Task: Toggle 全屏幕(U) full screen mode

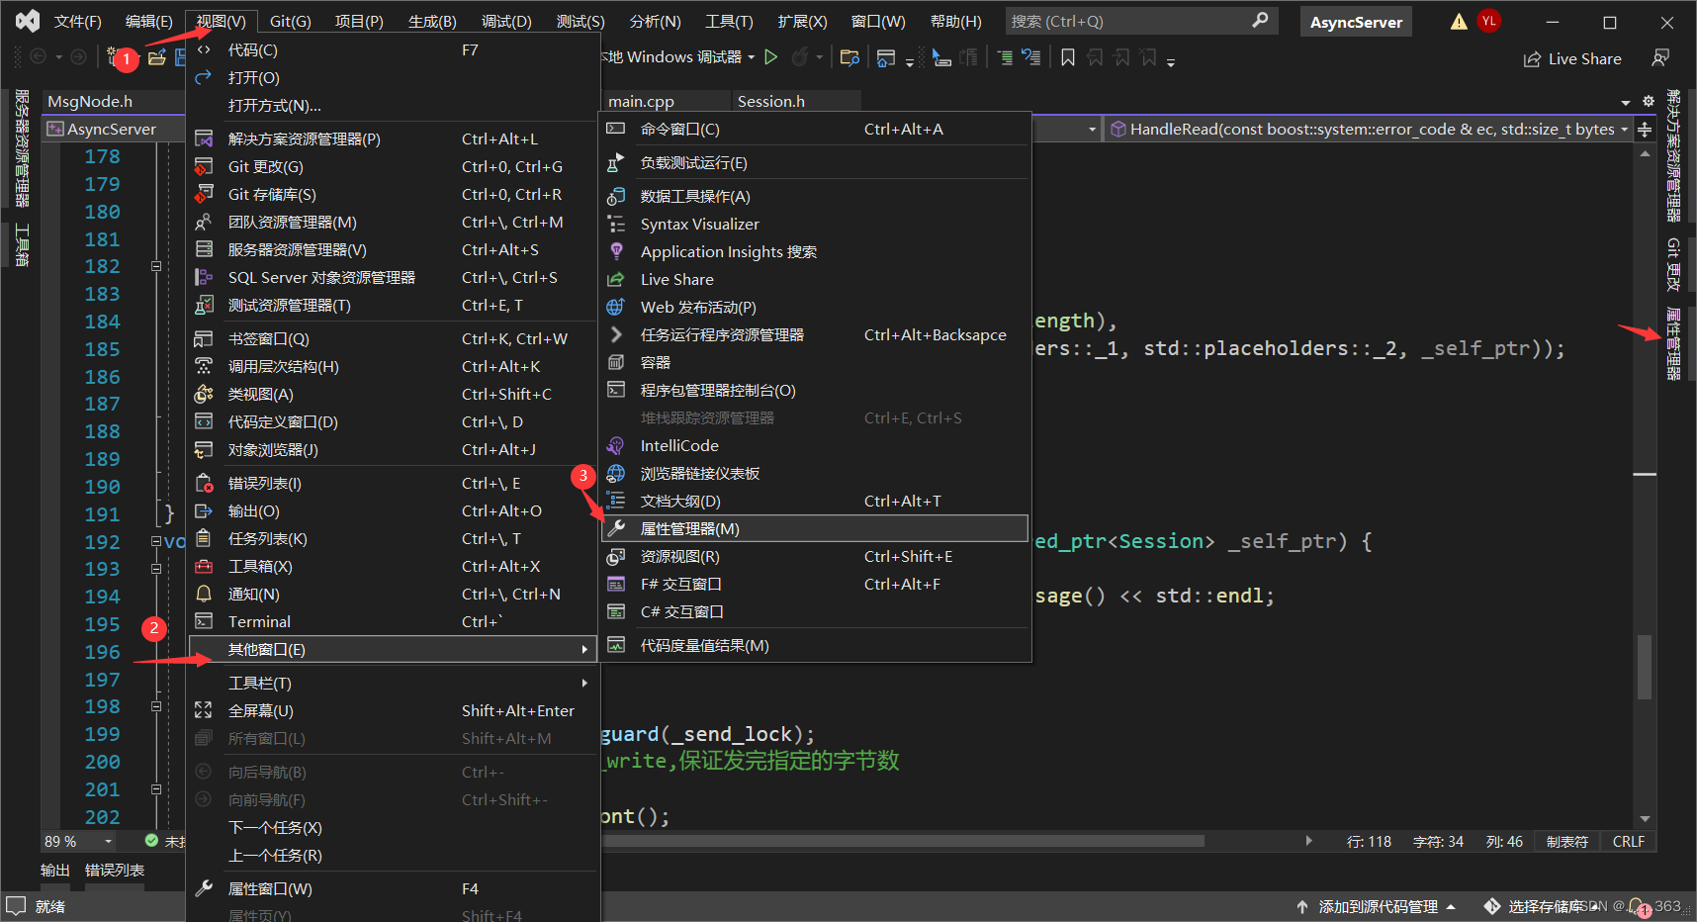Action: click(x=261, y=710)
